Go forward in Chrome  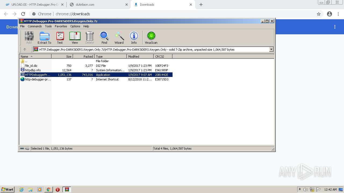coord(15,14)
